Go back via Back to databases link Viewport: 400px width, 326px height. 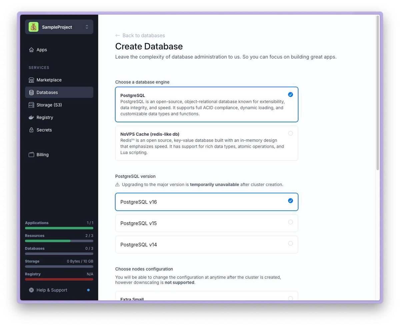pos(140,35)
